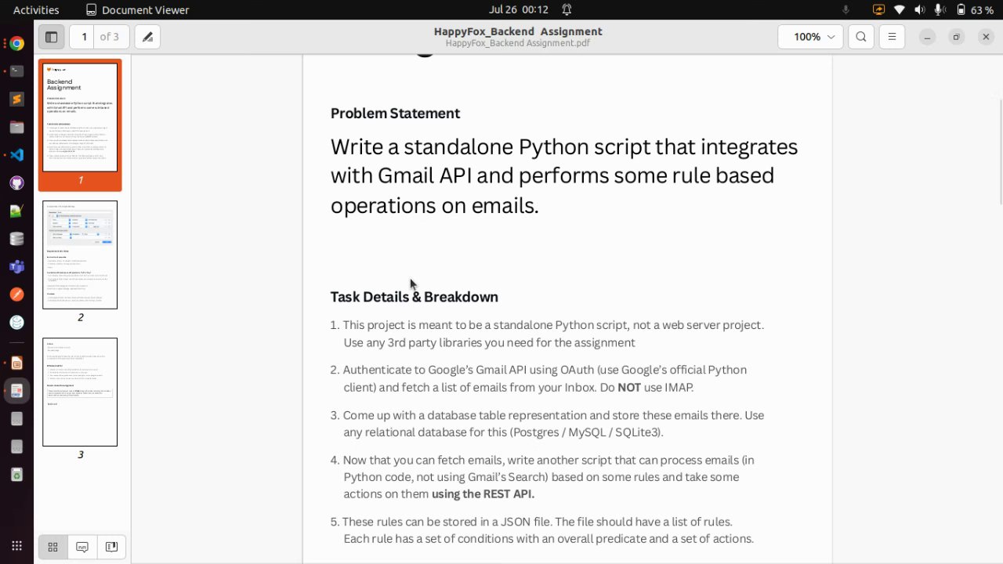Open battery 63% system menu
The width and height of the screenshot is (1003, 564).
[x=975, y=10]
